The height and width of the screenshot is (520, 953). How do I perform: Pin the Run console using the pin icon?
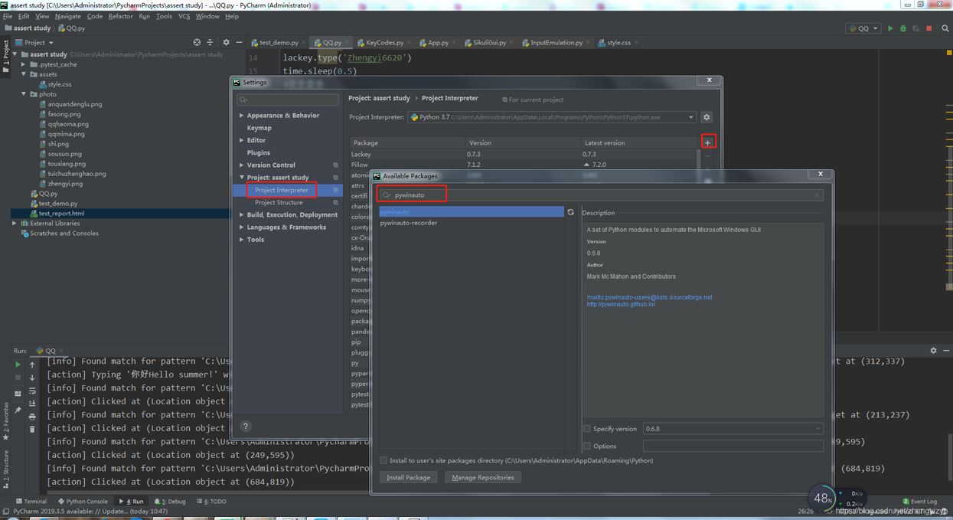click(18, 408)
